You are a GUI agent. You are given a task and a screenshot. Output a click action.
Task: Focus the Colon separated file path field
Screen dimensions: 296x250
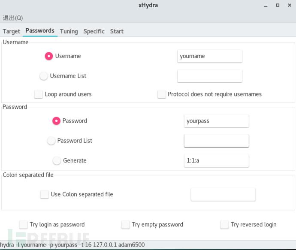pos(224,194)
